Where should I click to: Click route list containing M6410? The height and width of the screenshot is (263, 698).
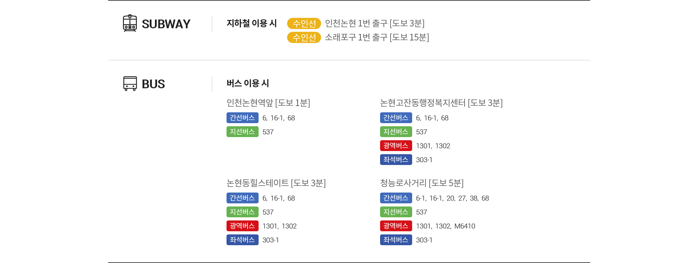coord(446,226)
